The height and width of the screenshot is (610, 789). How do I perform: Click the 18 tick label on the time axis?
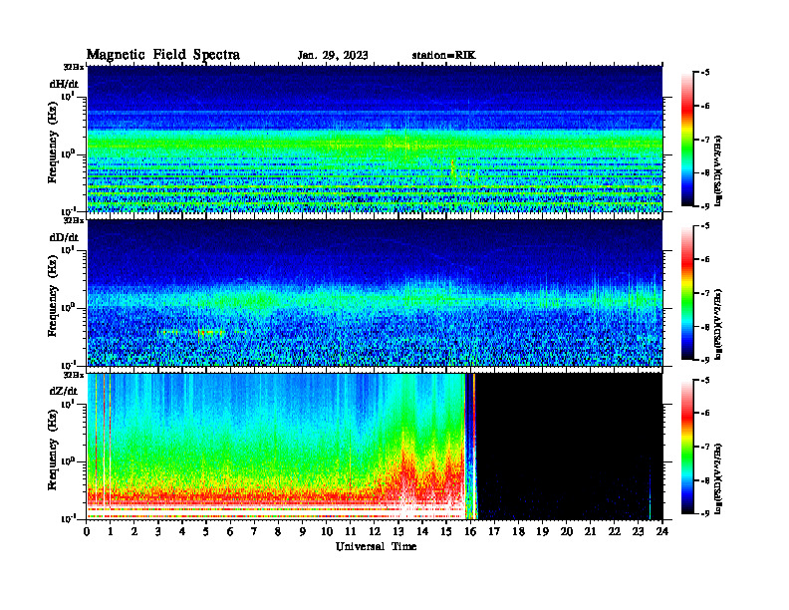click(x=518, y=532)
